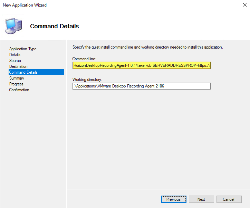Jump to the Destination step
Viewport: 250px width, 208px height.
18,66
